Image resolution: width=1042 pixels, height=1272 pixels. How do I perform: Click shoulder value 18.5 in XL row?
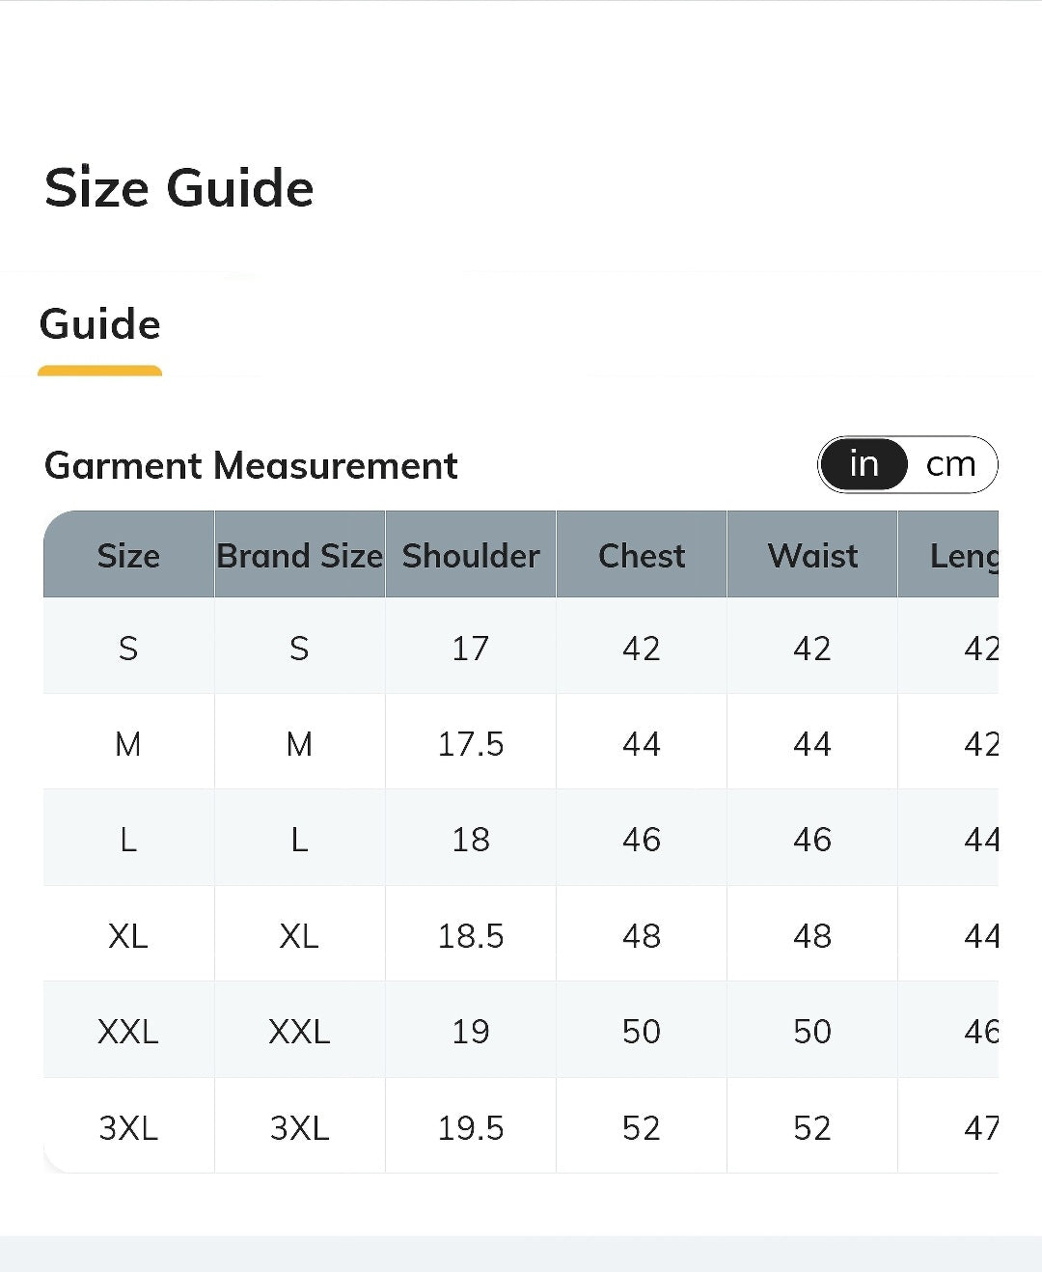[x=471, y=935]
